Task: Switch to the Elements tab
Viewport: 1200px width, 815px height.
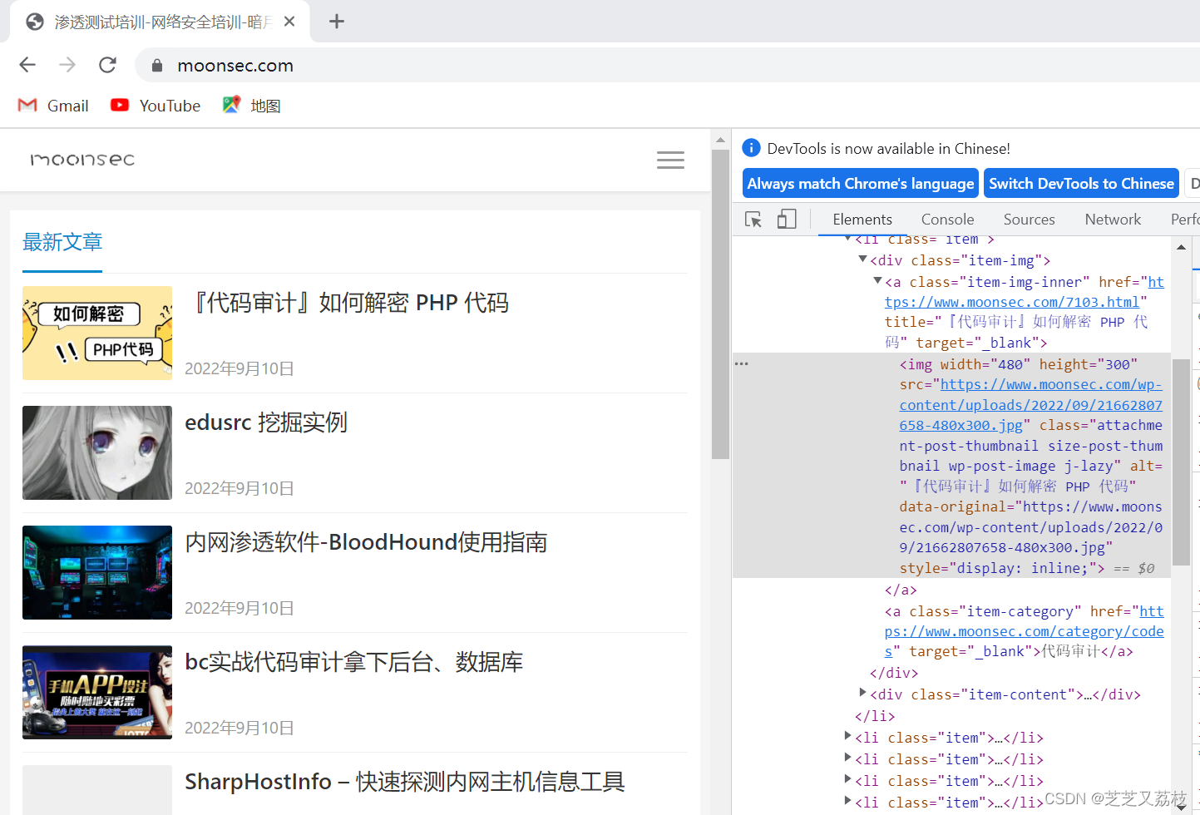Action: coord(862,220)
